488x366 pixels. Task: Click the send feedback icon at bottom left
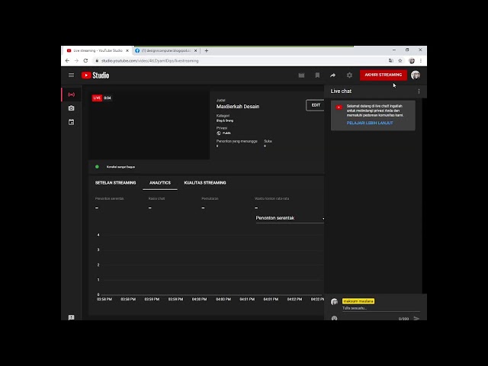point(71,317)
